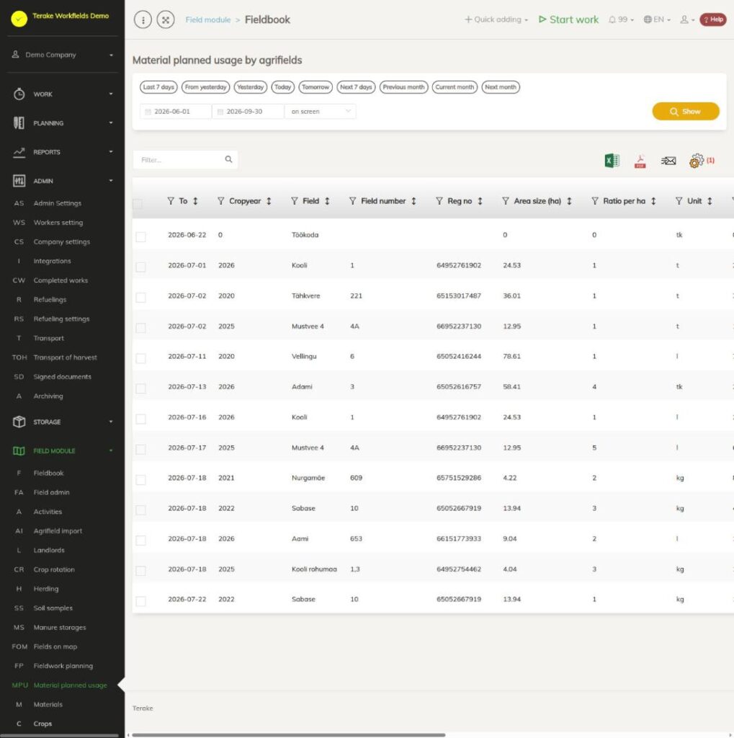This screenshot has height=738, width=734.
Task: Toggle fullscreen expand icon
Action: pyautogui.click(x=166, y=19)
